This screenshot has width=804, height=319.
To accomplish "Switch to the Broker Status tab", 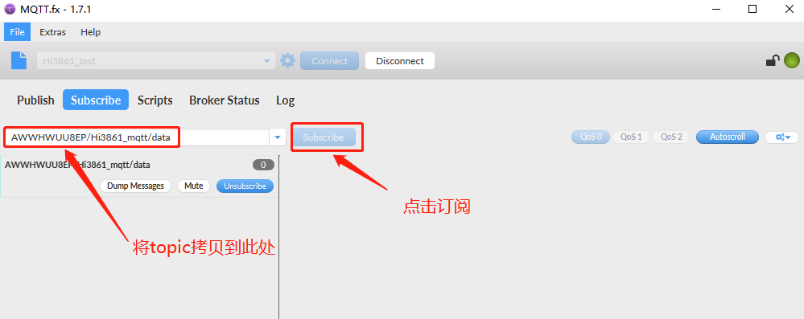I will 224,100.
